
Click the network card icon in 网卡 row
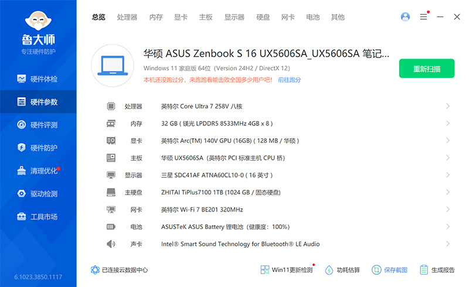click(x=111, y=210)
